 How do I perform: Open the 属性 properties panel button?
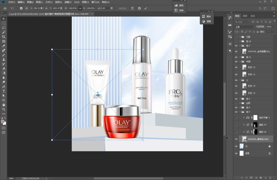206,16
